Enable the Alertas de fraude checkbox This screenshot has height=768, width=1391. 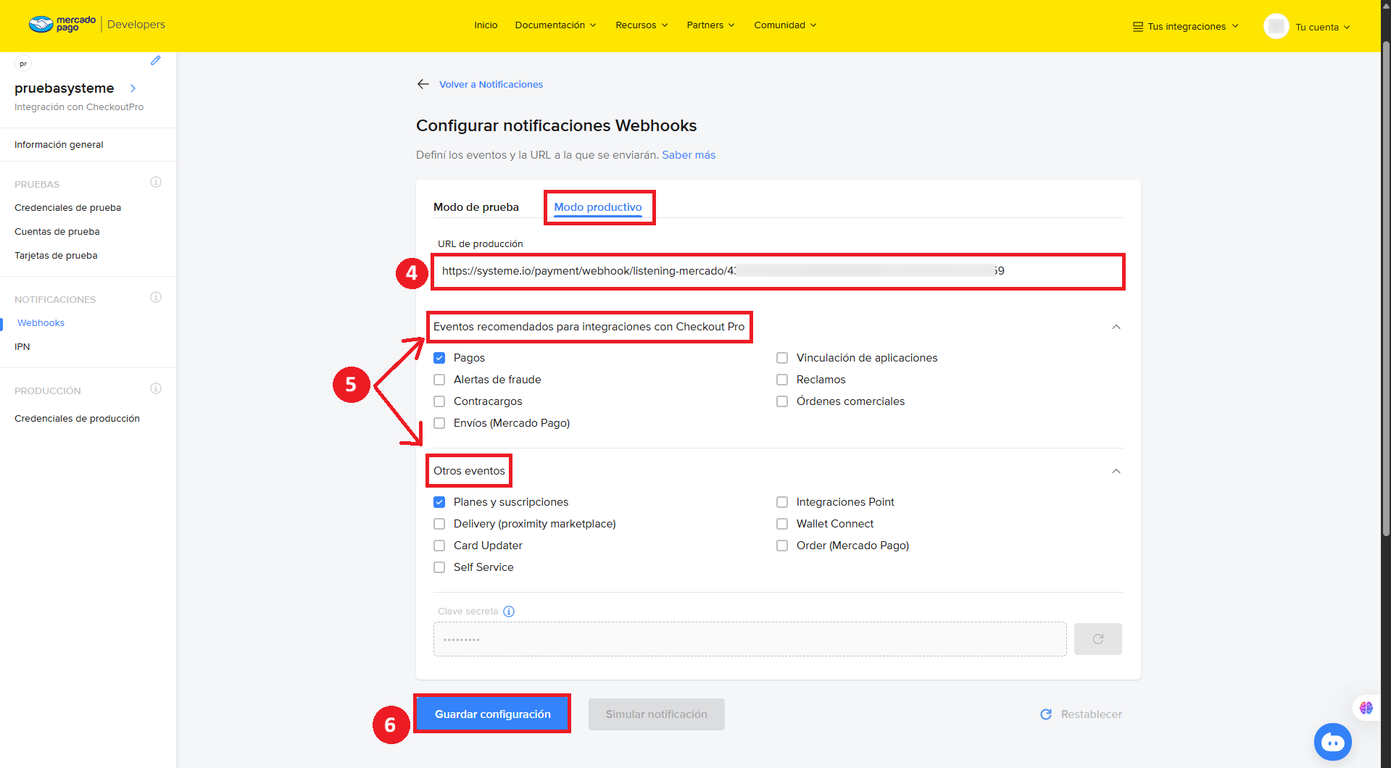[439, 380]
